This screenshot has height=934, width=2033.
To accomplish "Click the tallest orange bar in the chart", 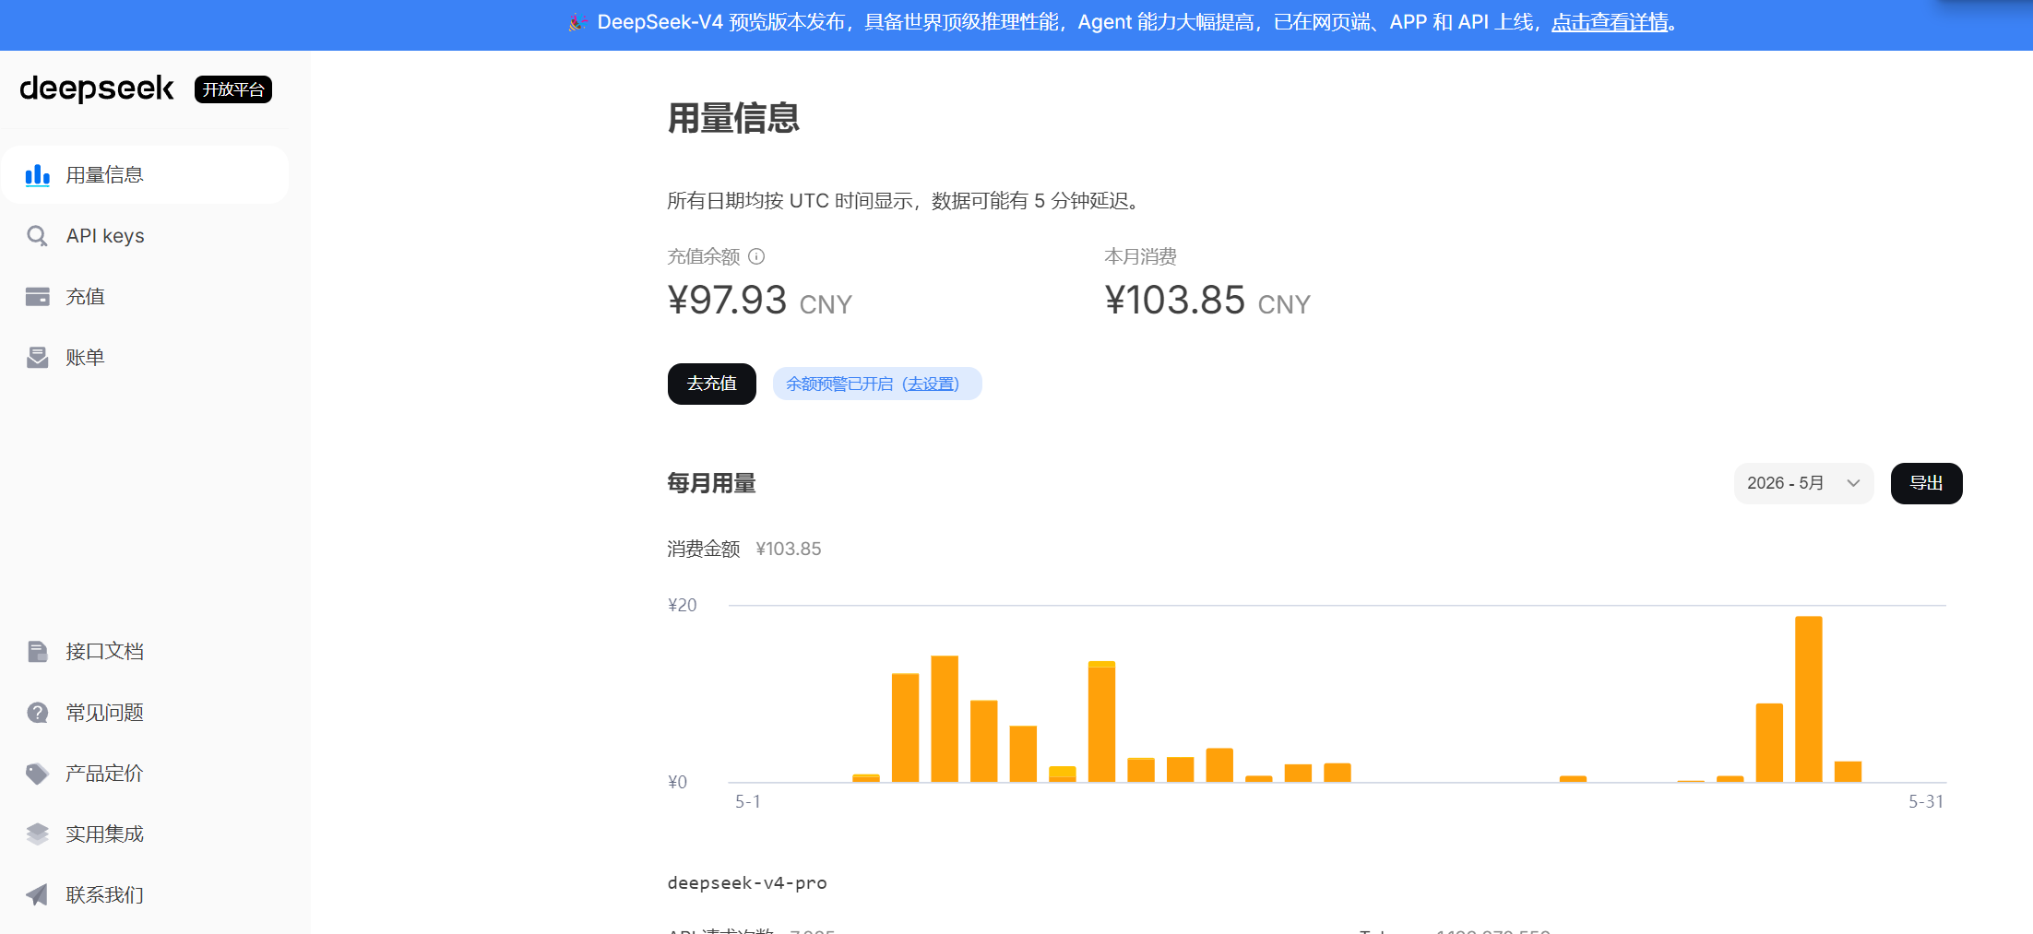I will [x=1809, y=699].
